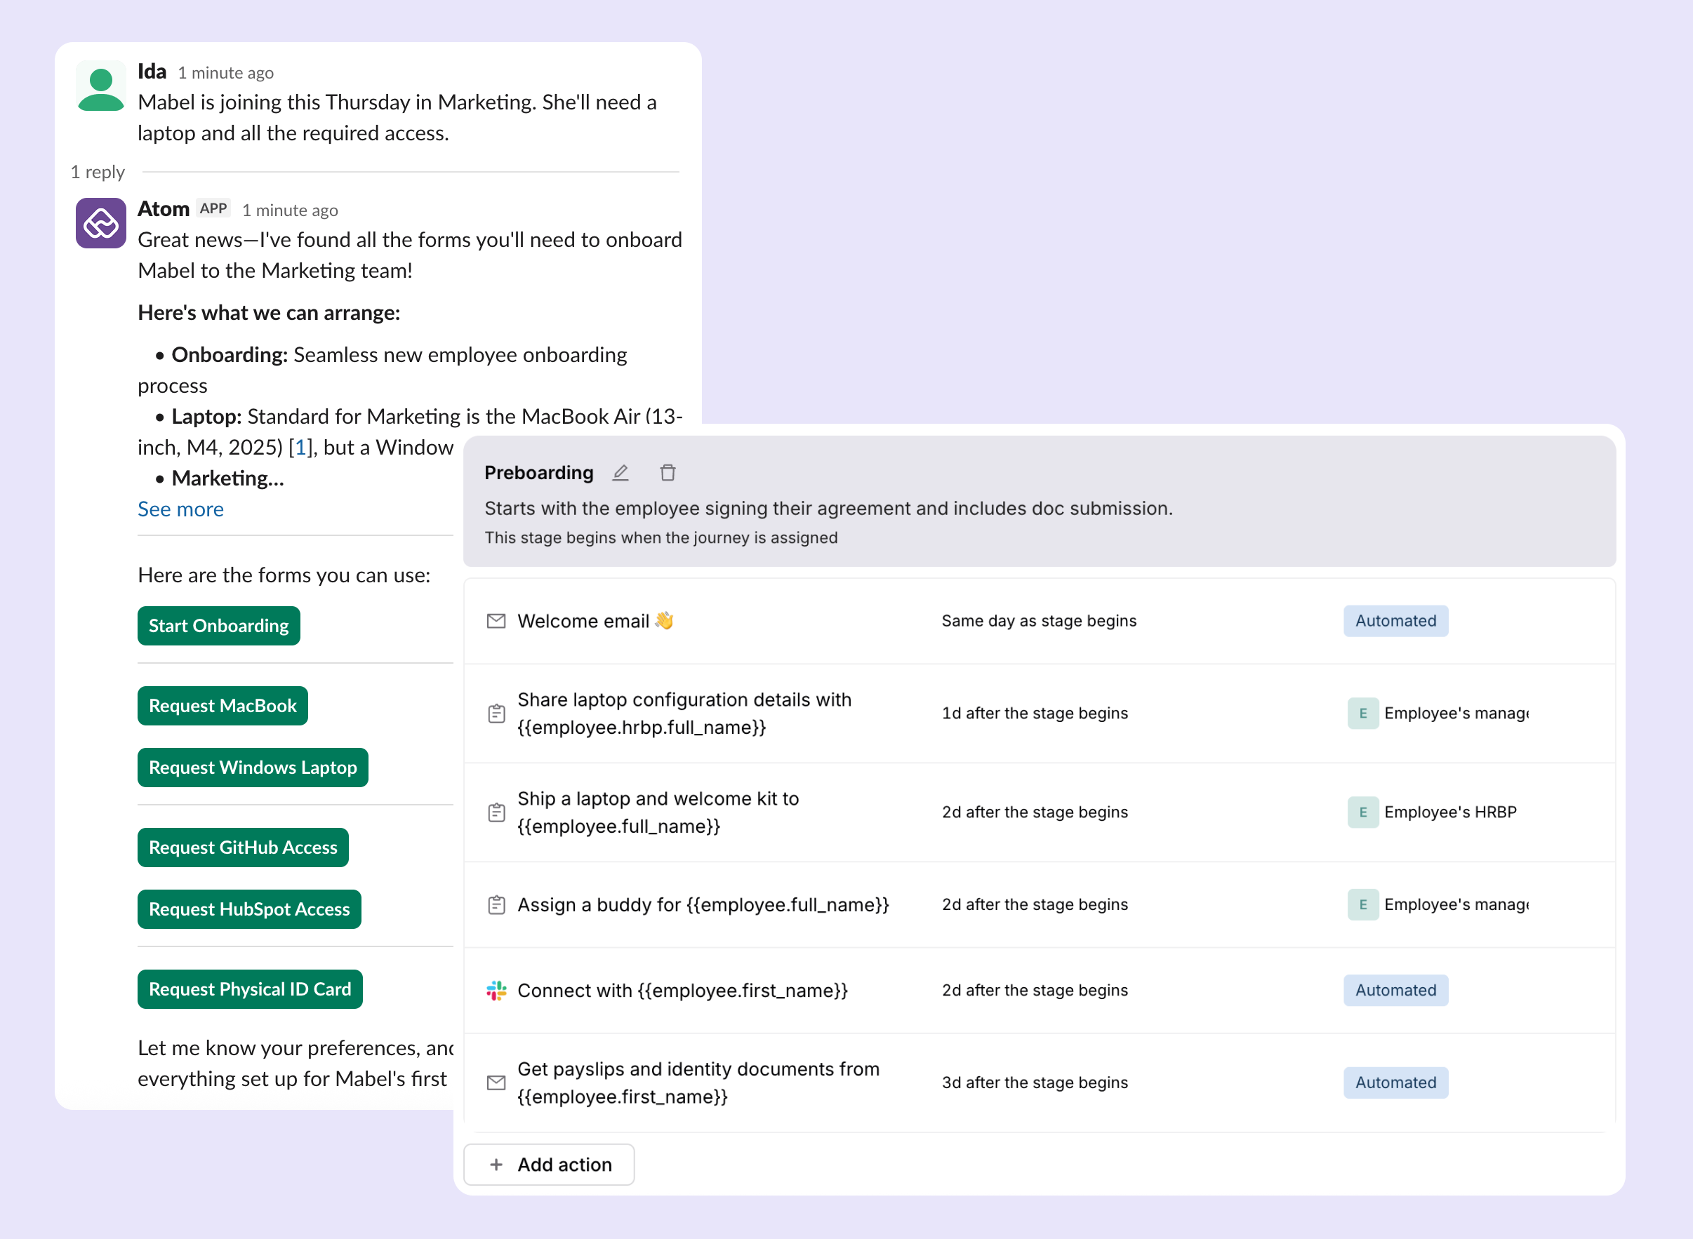Click the Welcome email envelope icon
The width and height of the screenshot is (1693, 1239).
(496, 621)
